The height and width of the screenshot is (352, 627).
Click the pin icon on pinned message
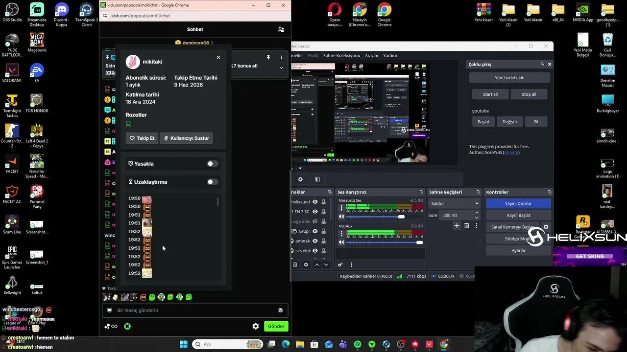(x=268, y=58)
